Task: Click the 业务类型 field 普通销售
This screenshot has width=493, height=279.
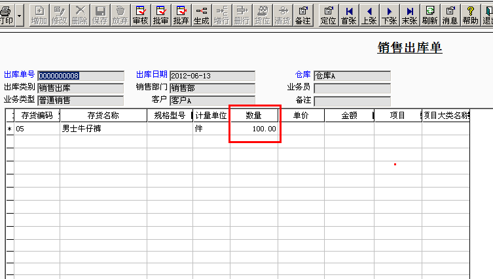Action: click(81, 101)
